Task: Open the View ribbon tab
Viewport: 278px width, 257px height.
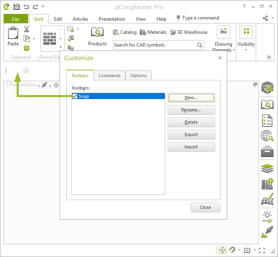Action: coord(141,19)
